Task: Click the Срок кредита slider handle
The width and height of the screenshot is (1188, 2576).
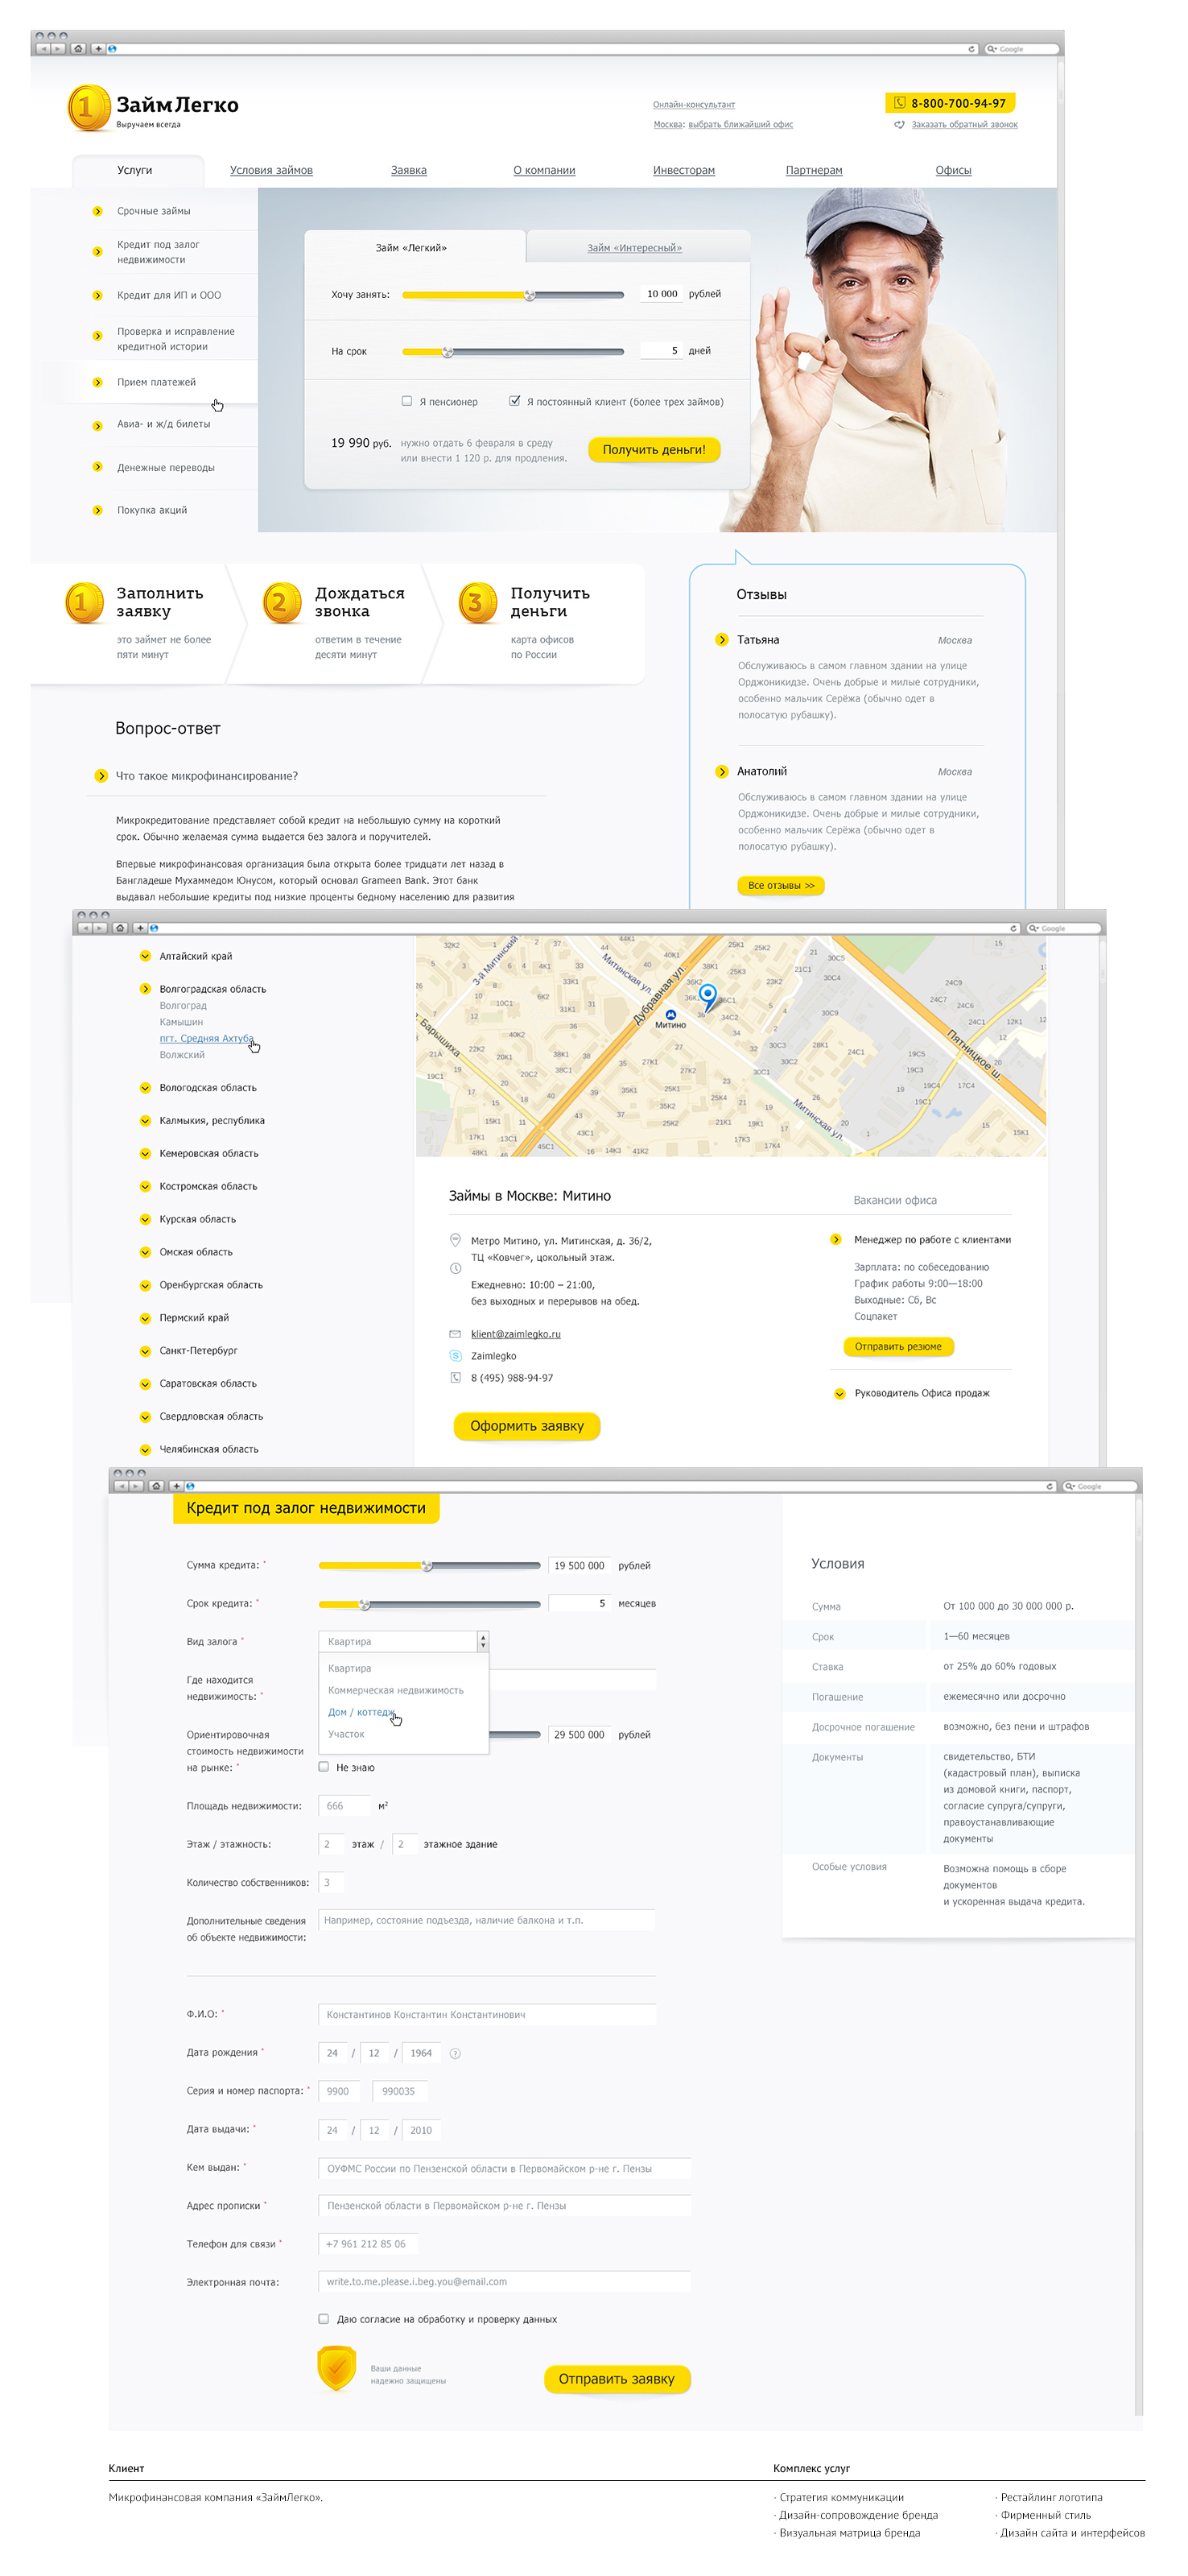Action: [x=365, y=1604]
